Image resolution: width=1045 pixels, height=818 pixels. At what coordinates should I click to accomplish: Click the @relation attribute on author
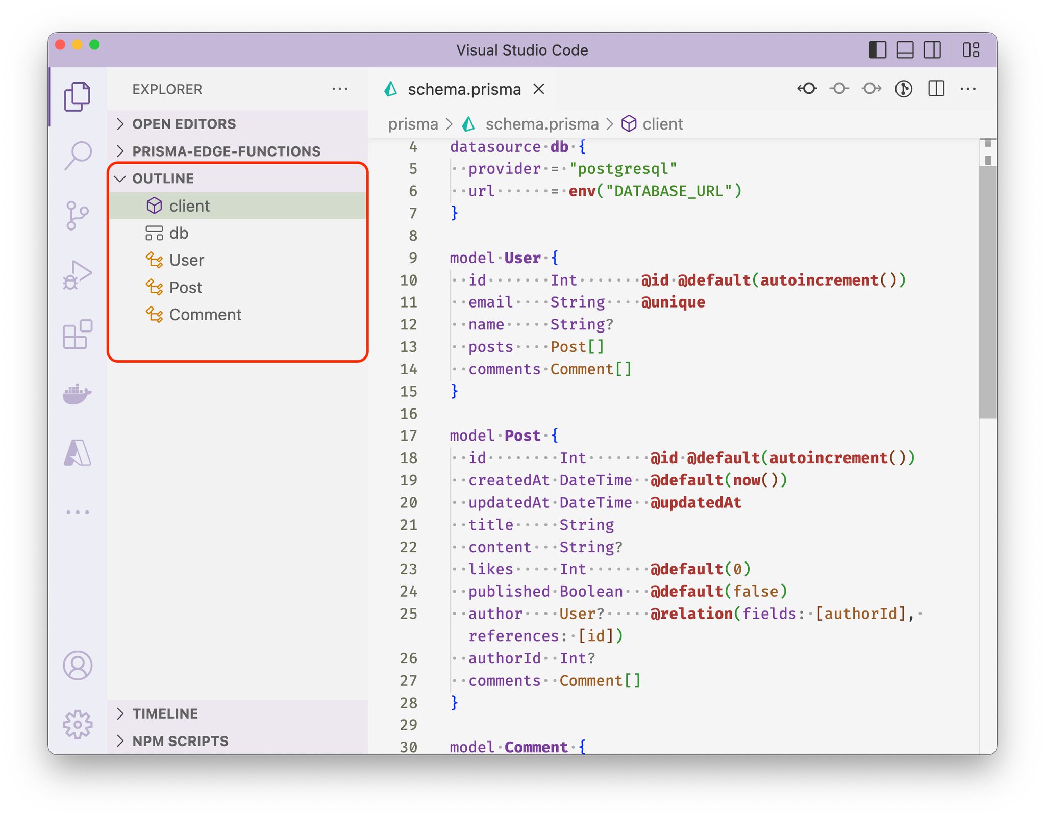pos(691,614)
